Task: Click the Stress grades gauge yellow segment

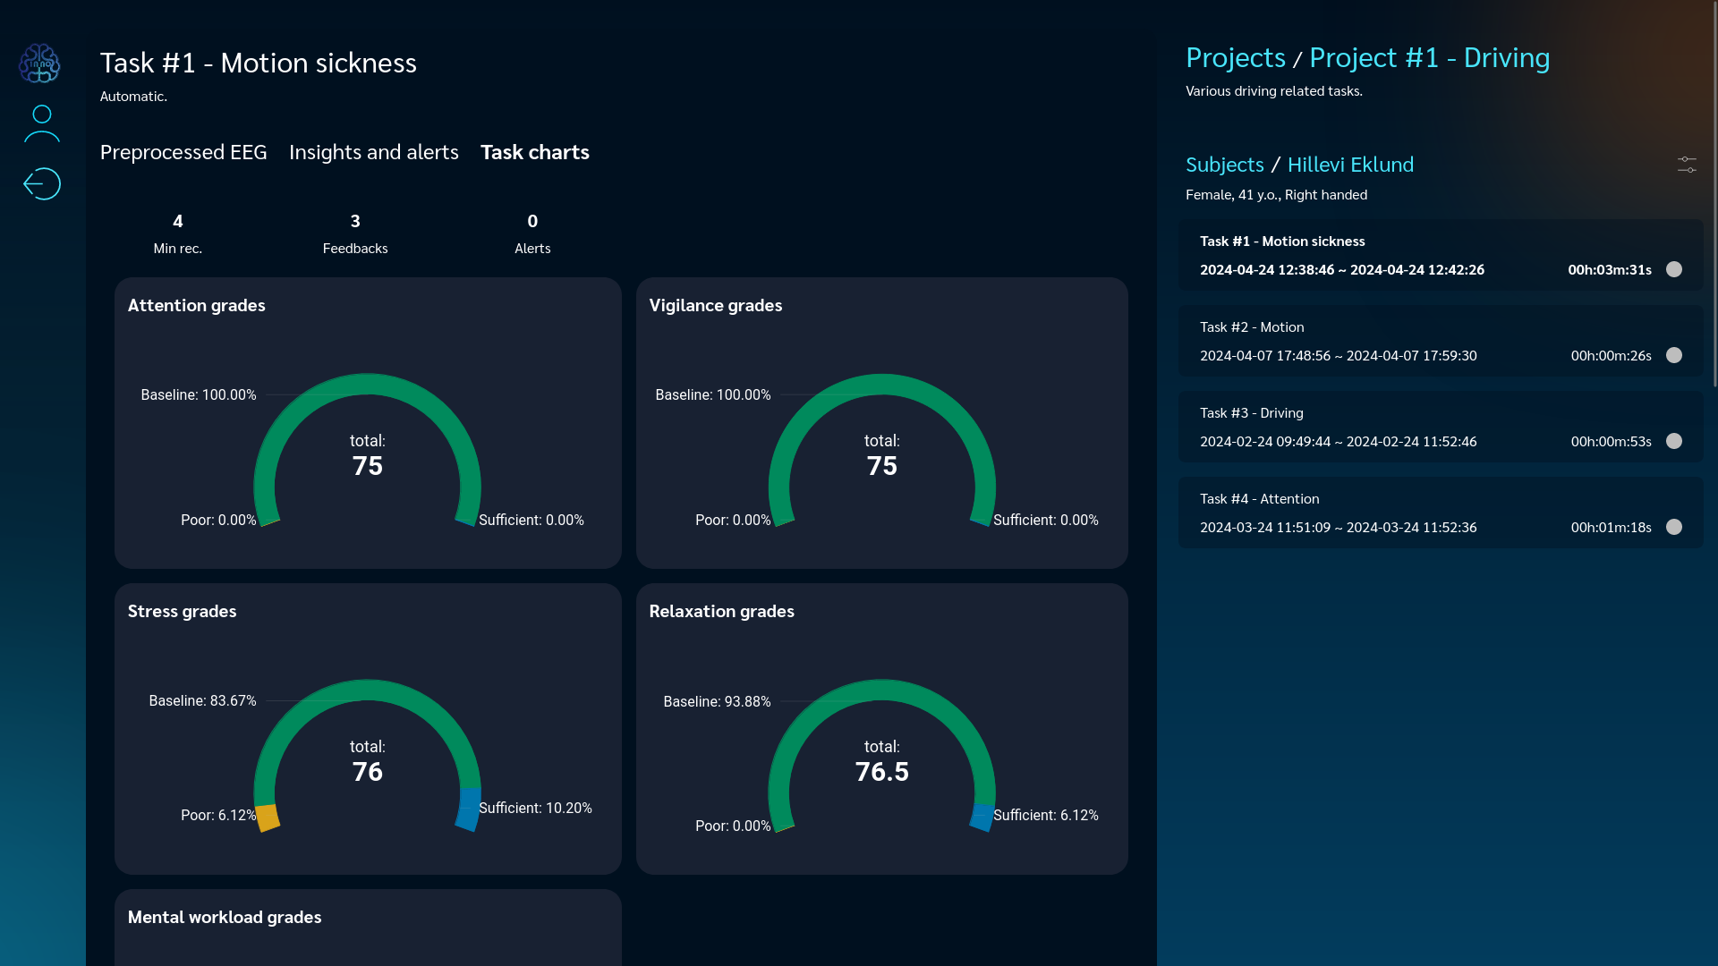Action: tap(268, 818)
